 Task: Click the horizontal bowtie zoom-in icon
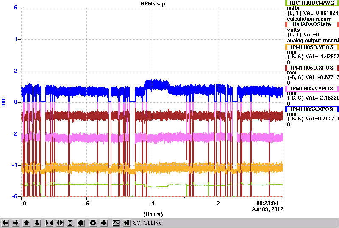point(49,223)
